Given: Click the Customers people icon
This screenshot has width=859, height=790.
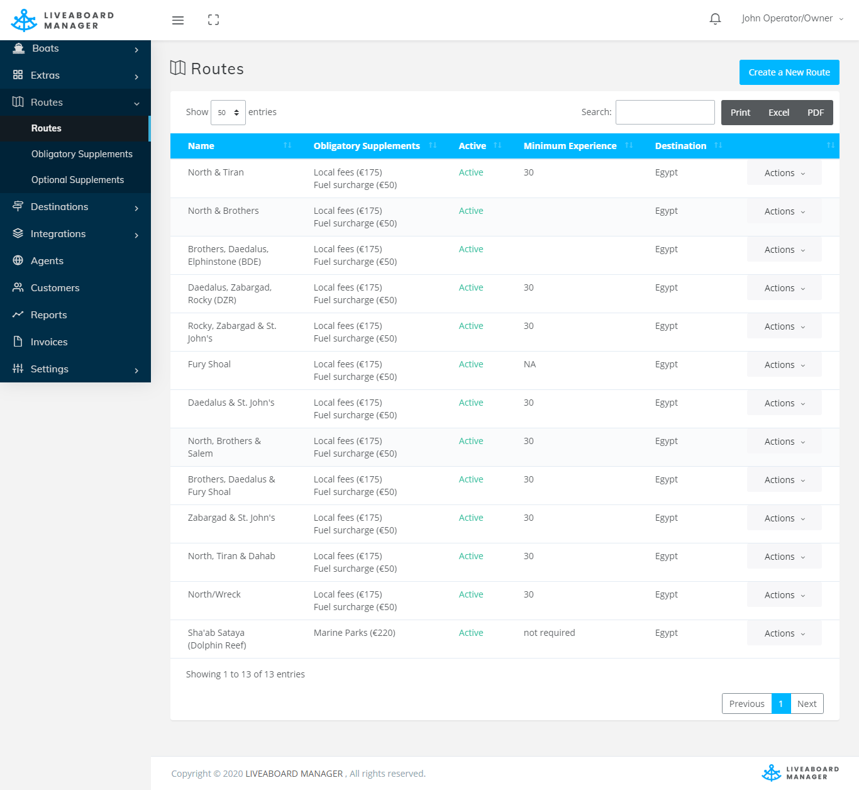Looking at the screenshot, I should tap(18, 287).
